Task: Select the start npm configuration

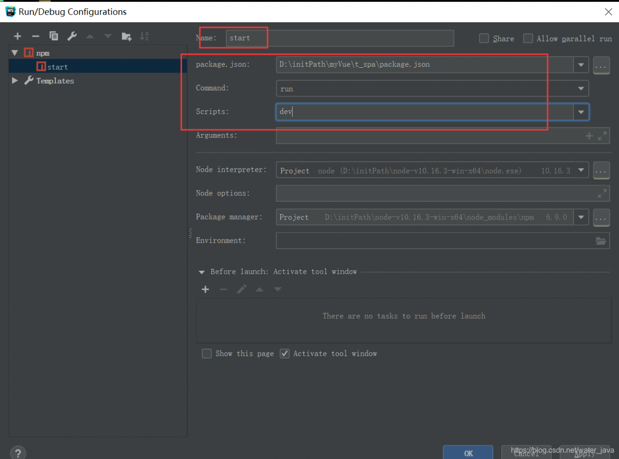Action: tap(98, 66)
